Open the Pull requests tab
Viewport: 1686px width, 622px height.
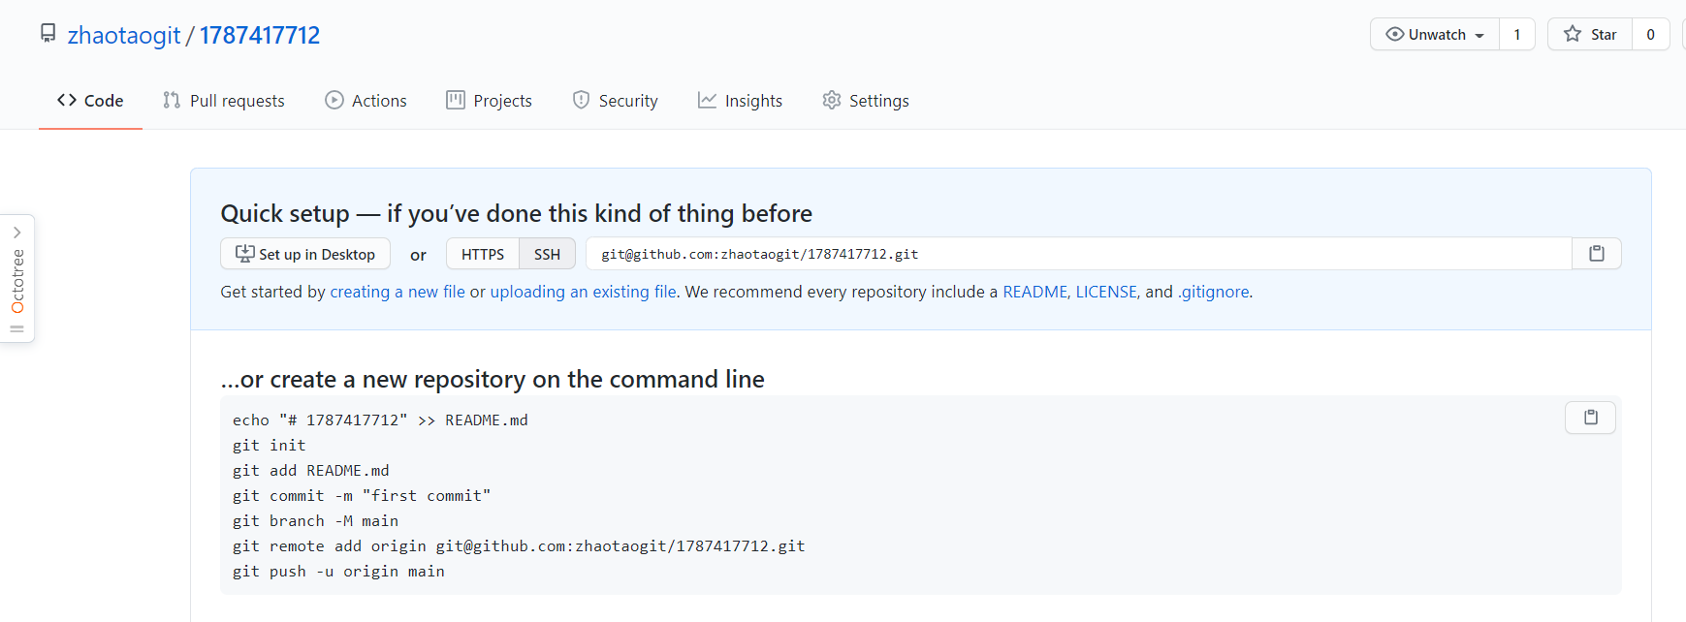(224, 101)
